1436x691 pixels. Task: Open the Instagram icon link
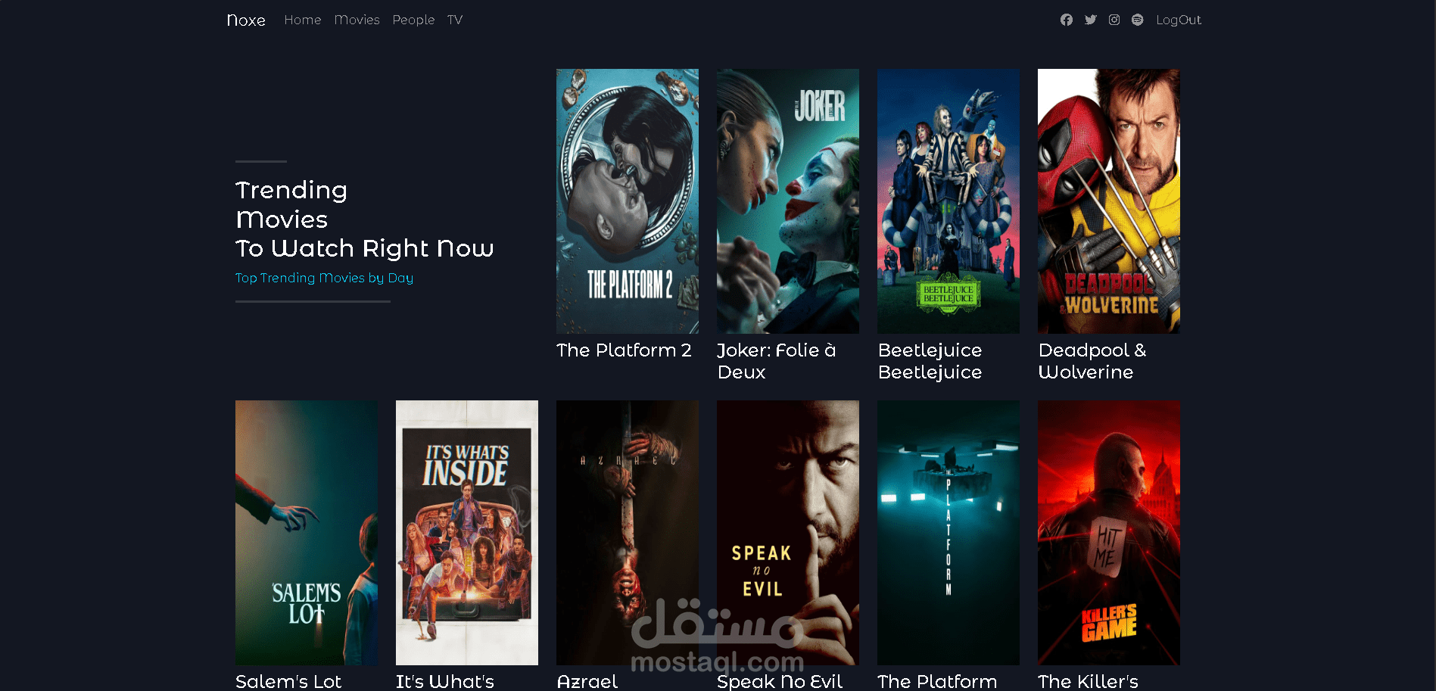(1114, 20)
